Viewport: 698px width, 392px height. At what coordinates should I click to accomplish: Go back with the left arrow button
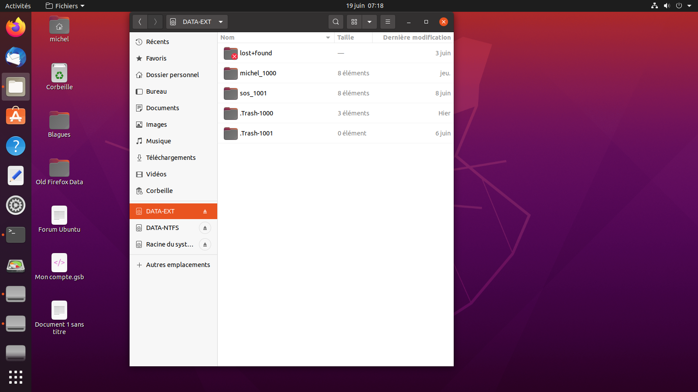[140, 22]
